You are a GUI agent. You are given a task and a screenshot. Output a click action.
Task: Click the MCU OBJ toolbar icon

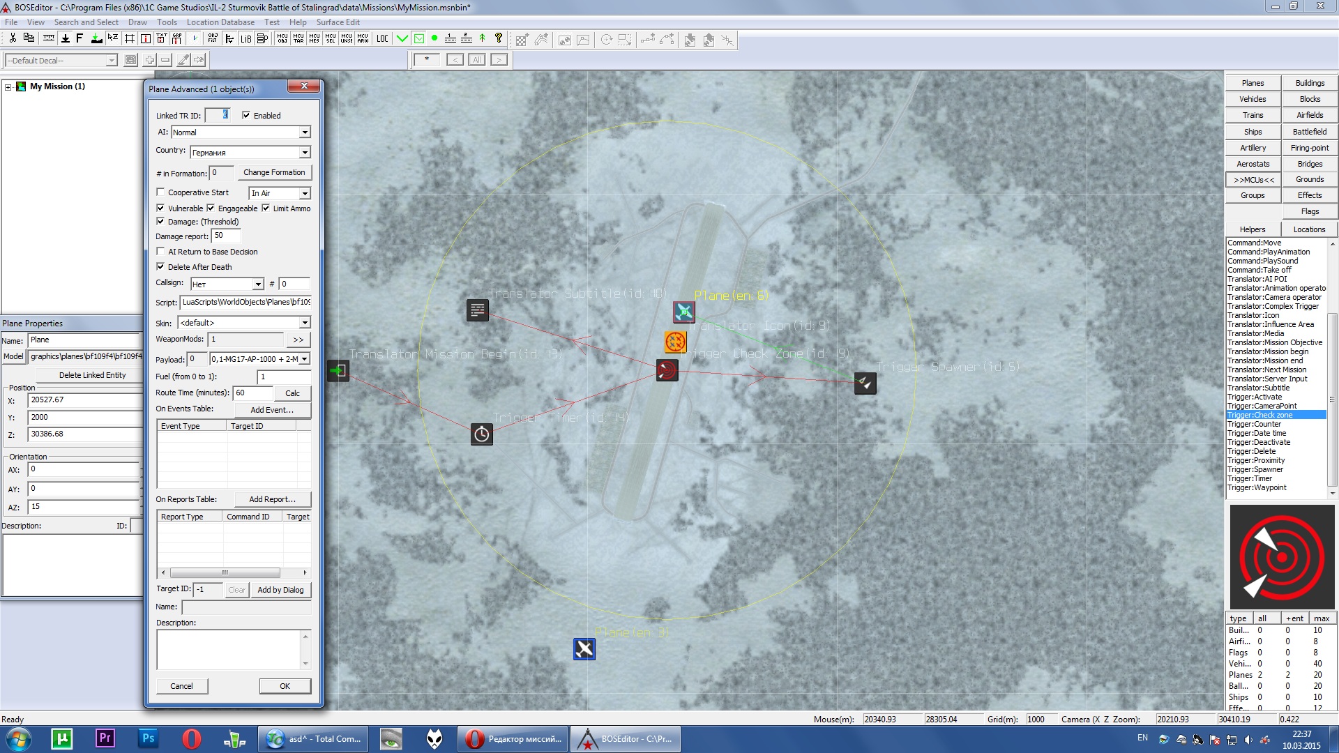tap(282, 38)
